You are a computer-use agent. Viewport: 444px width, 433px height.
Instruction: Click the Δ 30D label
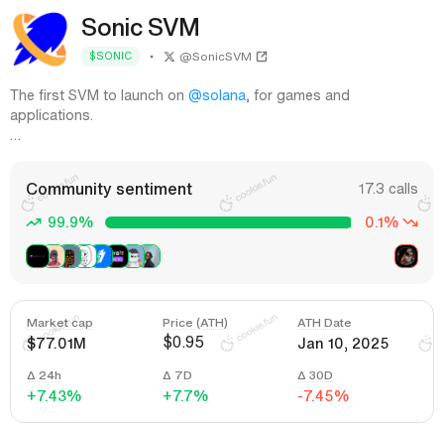(315, 375)
